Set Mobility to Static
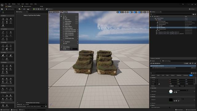Viewport: 197px width, 111px height. click(x=171, y=86)
